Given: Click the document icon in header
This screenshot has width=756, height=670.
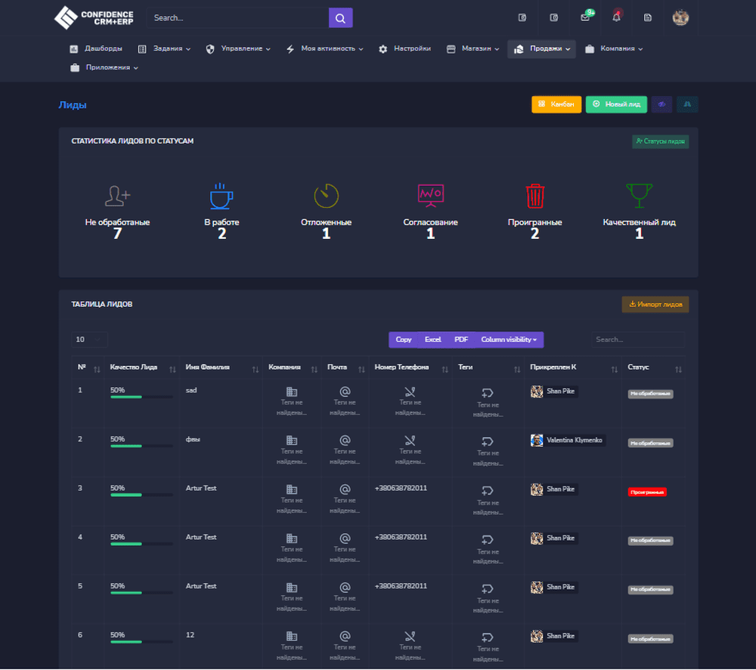Looking at the screenshot, I should tap(647, 17).
